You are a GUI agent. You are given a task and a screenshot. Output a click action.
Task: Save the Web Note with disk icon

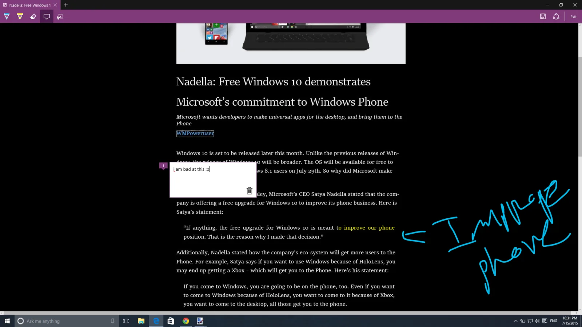point(543,16)
